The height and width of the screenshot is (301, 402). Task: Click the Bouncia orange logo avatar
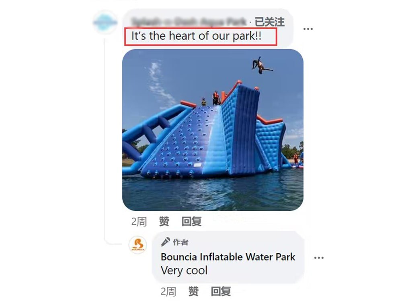tap(137, 245)
